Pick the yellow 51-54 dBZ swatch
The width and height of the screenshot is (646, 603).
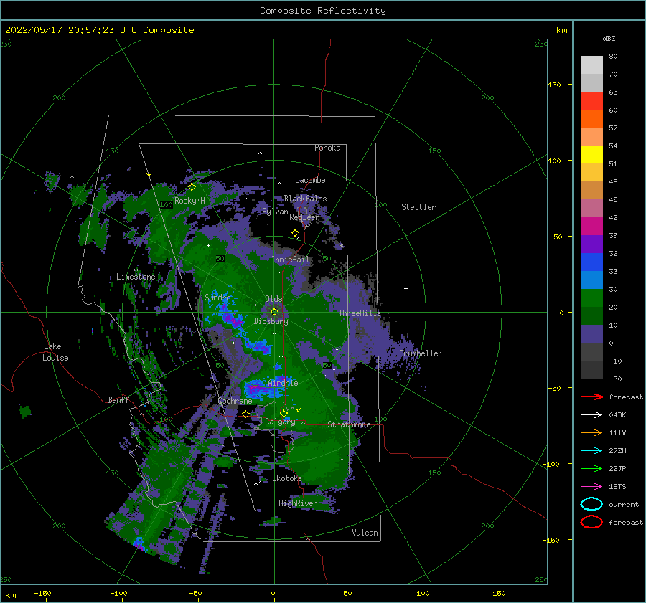point(591,155)
